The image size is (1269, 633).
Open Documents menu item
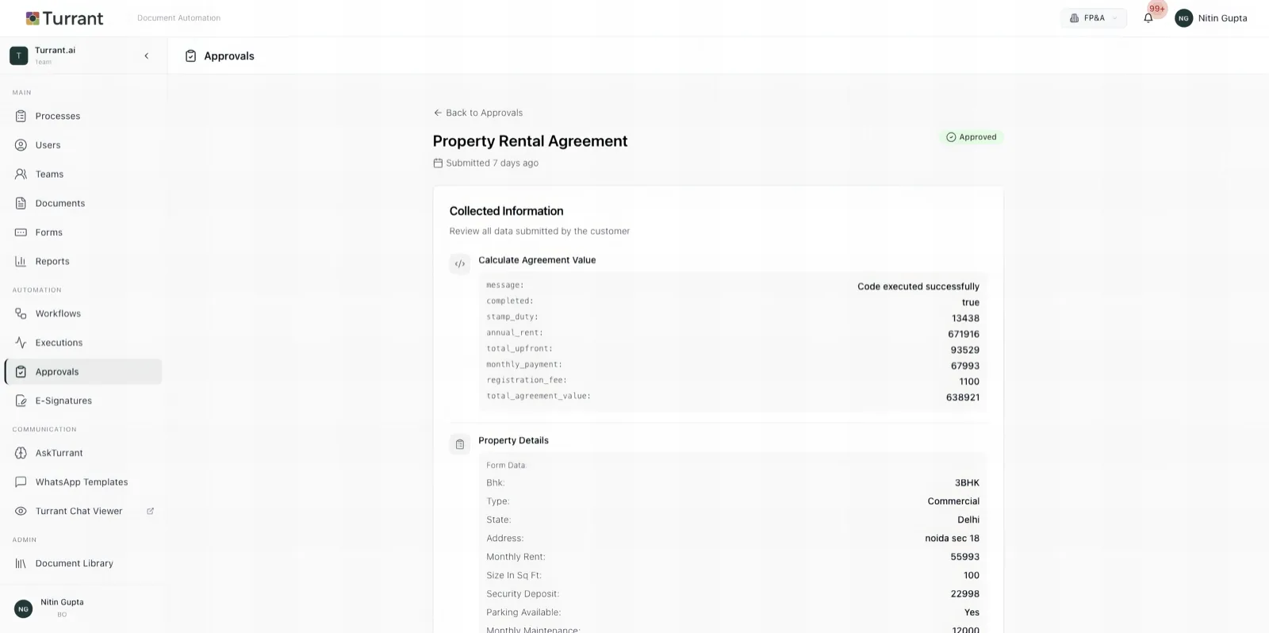83,203
